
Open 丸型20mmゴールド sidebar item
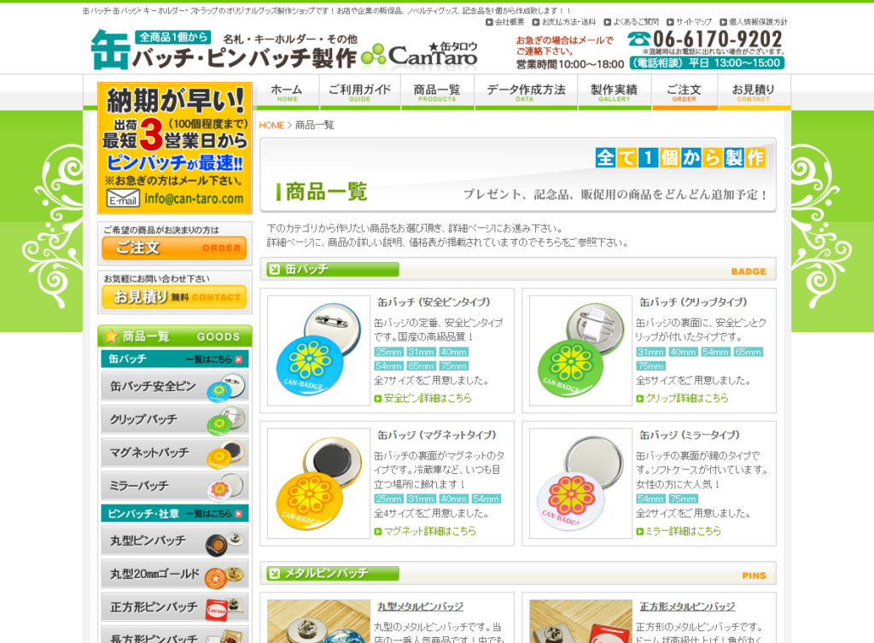175,574
